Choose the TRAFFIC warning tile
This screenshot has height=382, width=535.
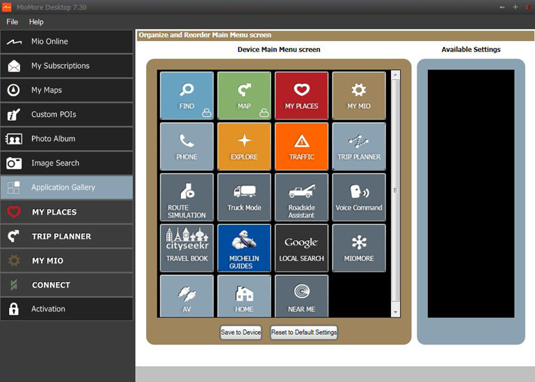301,146
